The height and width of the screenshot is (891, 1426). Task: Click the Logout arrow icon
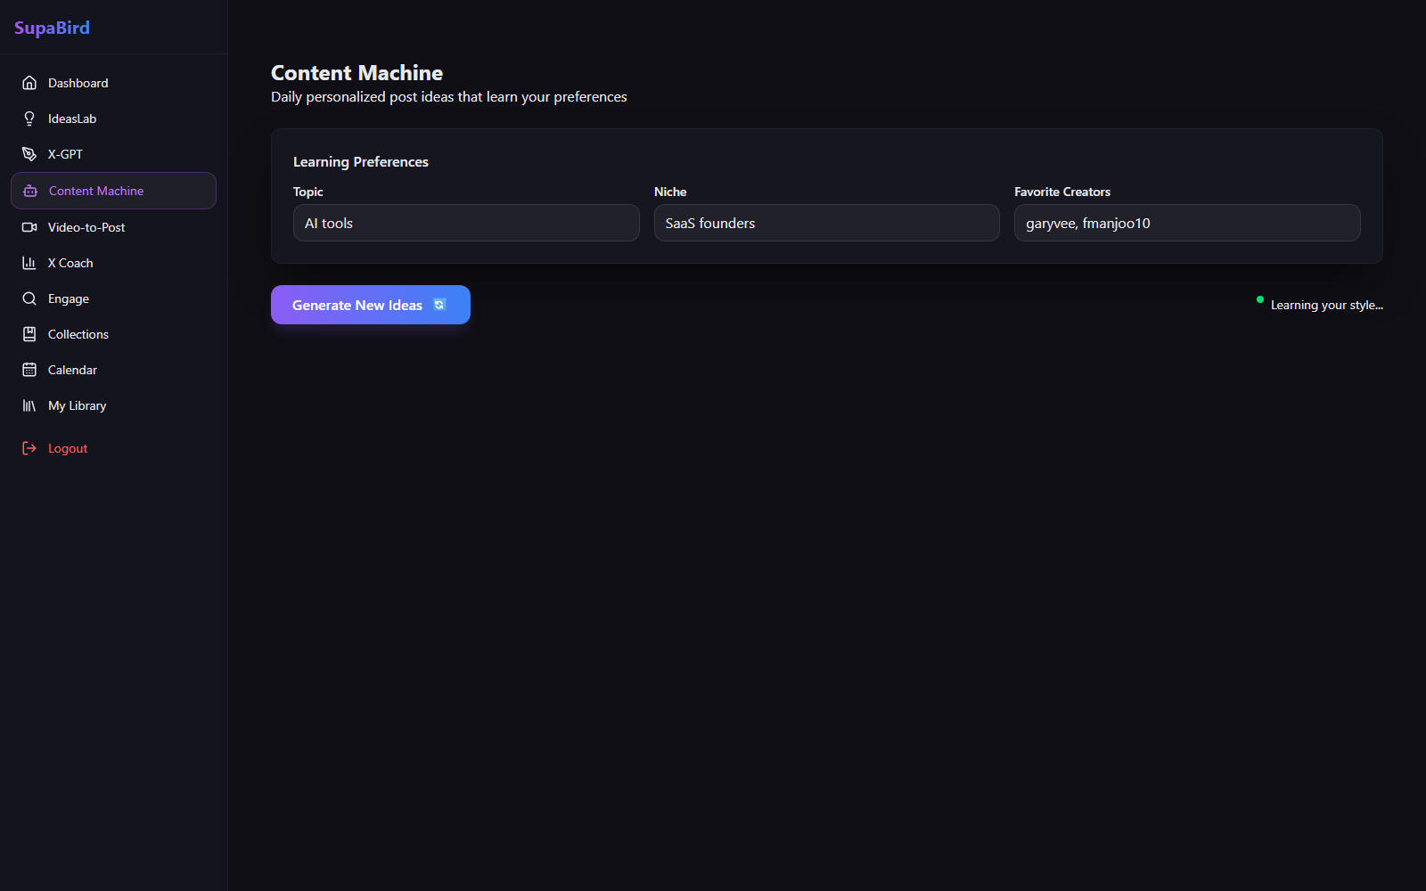click(x=29, y=448)
